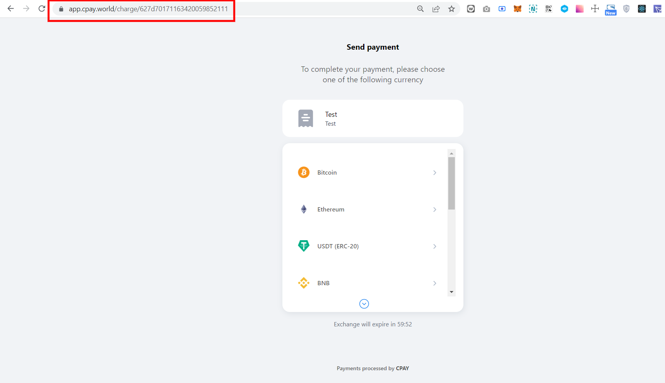
Task: Click the QR code extension icon
Action: [x=548, y=9]
